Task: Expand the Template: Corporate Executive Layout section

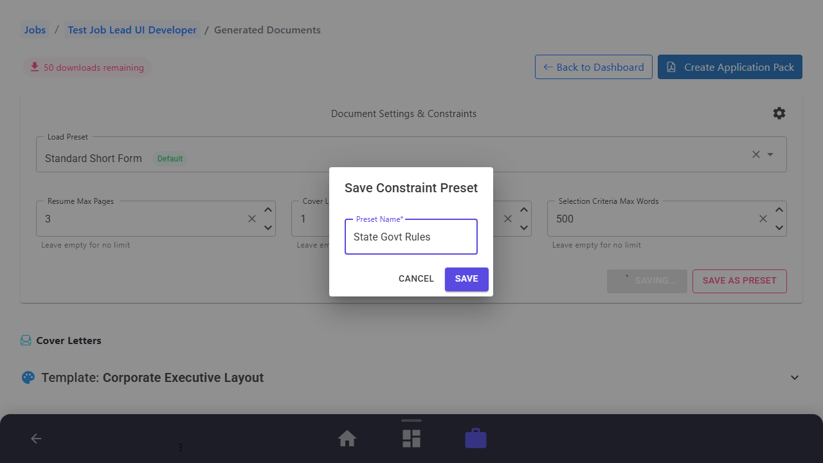Action: 795,377
